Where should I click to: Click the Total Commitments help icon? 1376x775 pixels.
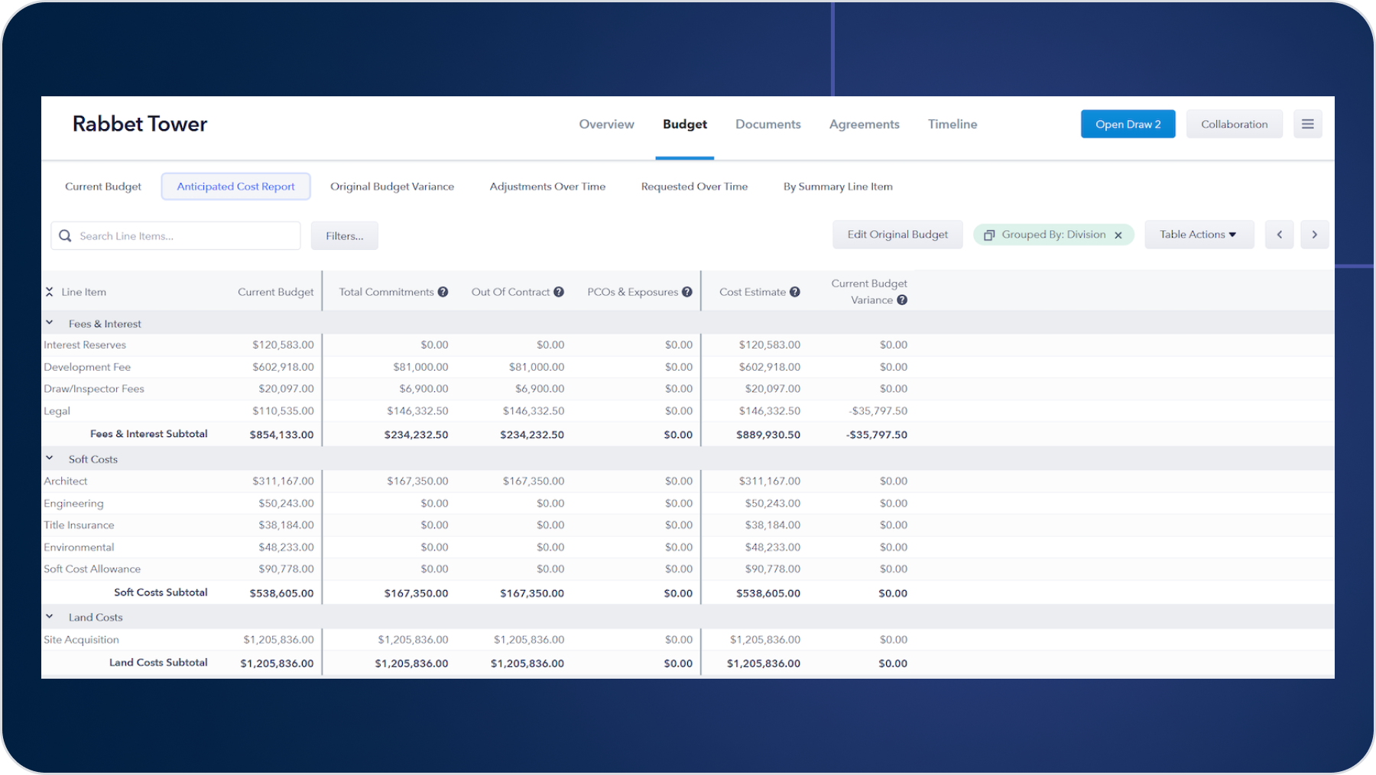(443, 292)
